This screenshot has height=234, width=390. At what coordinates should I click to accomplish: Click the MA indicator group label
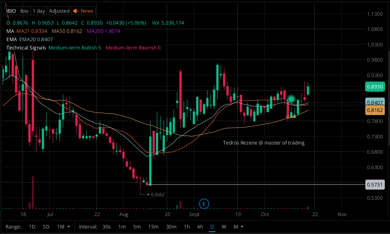[10, 31]
